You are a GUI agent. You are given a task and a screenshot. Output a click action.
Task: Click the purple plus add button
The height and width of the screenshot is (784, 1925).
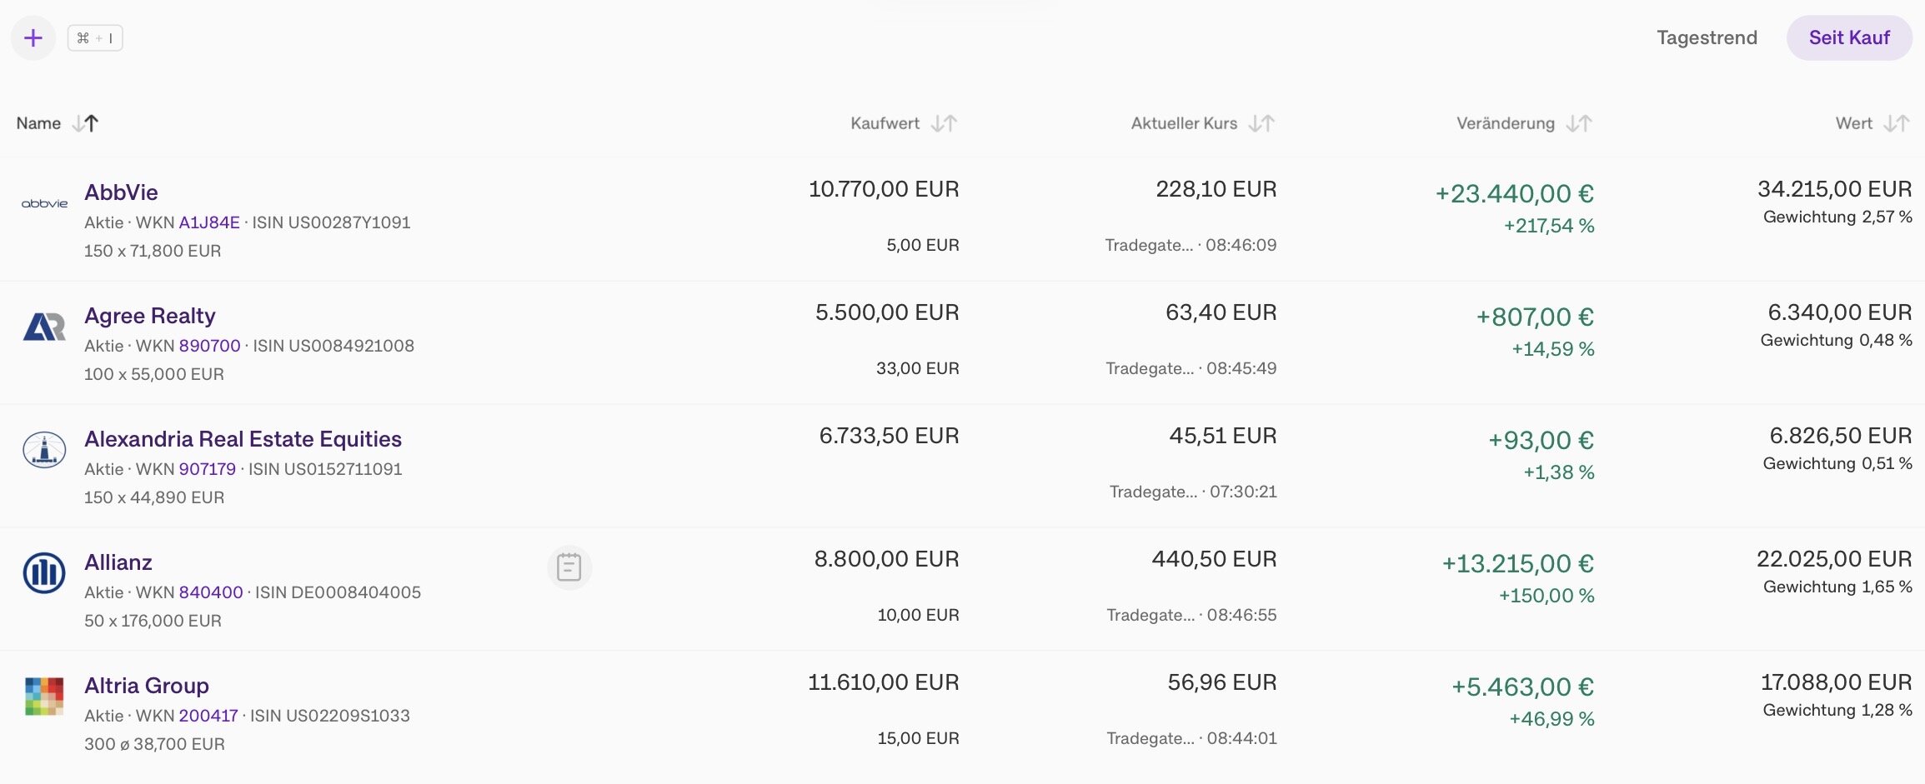coord(33,37)
